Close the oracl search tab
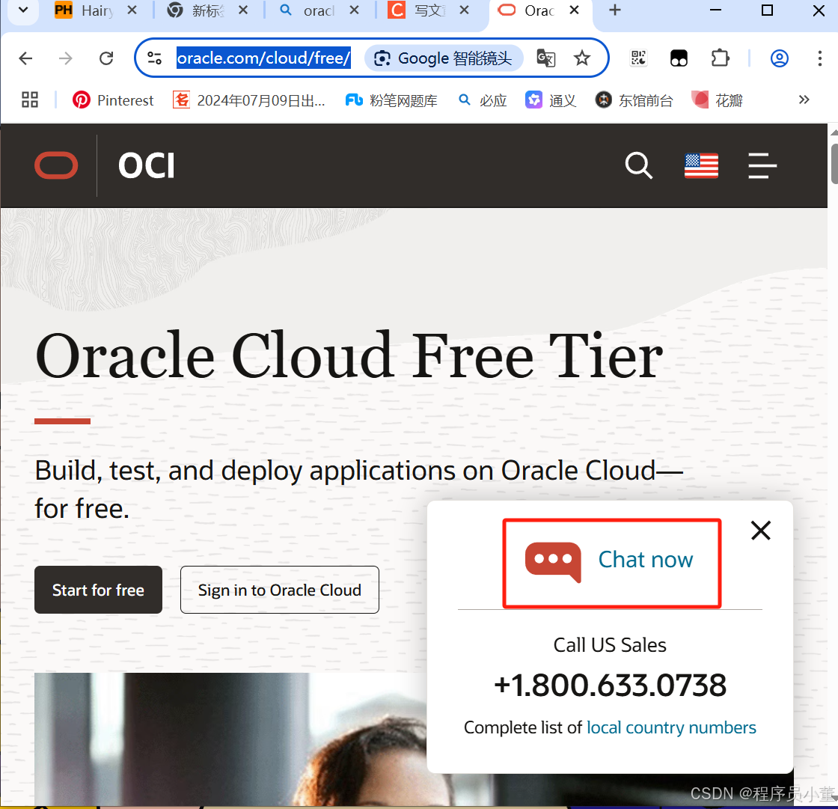 (x=354, y=10)
